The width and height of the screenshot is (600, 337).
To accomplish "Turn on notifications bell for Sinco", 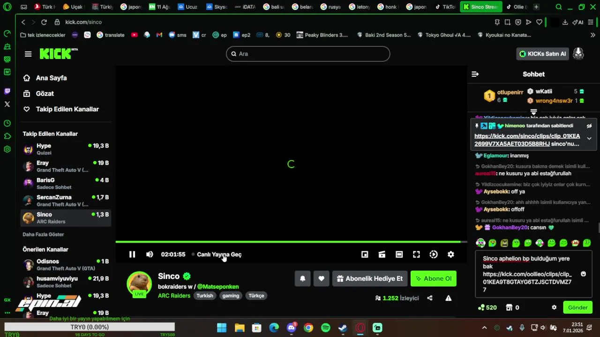I will [303, 278].
